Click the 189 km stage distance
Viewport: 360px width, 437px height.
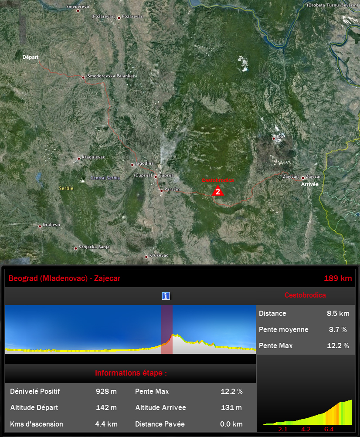coord(338,278)
